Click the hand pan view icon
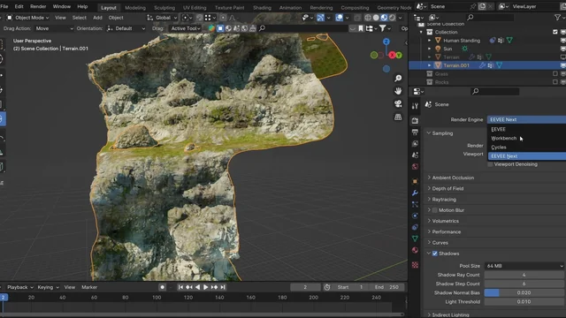 pyautogui.click(x=398, y=91)
